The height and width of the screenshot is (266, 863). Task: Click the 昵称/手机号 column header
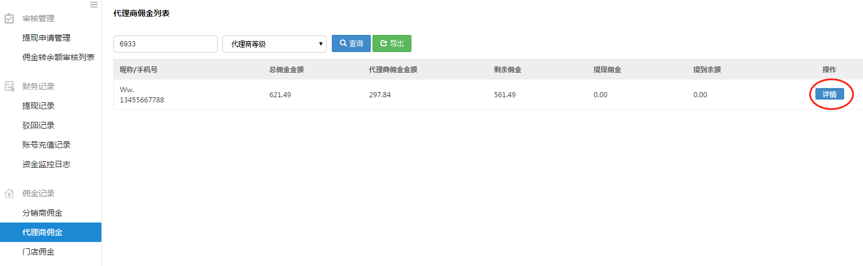coord(139,70)
